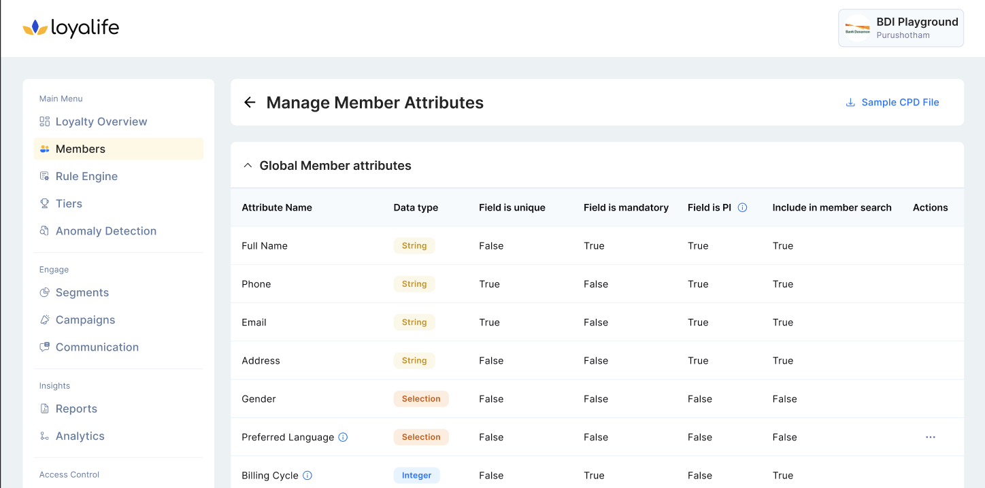The width and height of the screenshot is (985, 488).
Task: Collapse the Global Member attributes section
Action: (248, 166)
